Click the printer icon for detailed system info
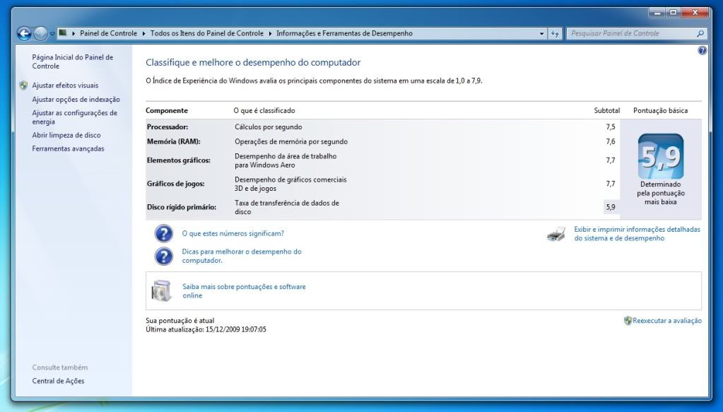Viewport: 723px width, 412px height. click(x=557, y=233)
